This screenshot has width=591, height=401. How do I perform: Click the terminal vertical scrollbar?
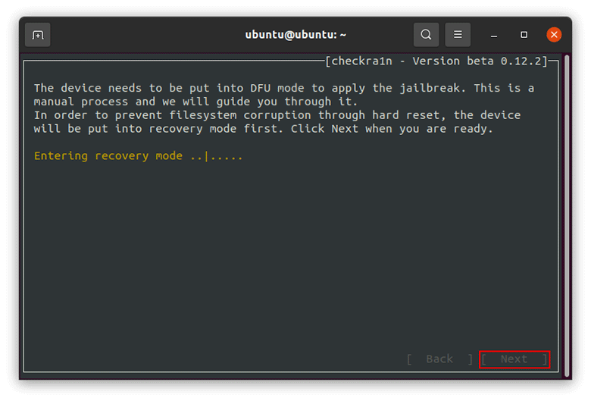pyautogui.click(x=567, y=216)
